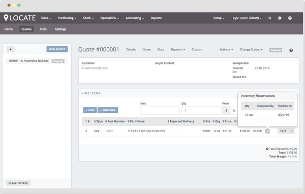This screenshot has height=194, width=305.
Task: Click into the Price input field
Action: (234, 111)
